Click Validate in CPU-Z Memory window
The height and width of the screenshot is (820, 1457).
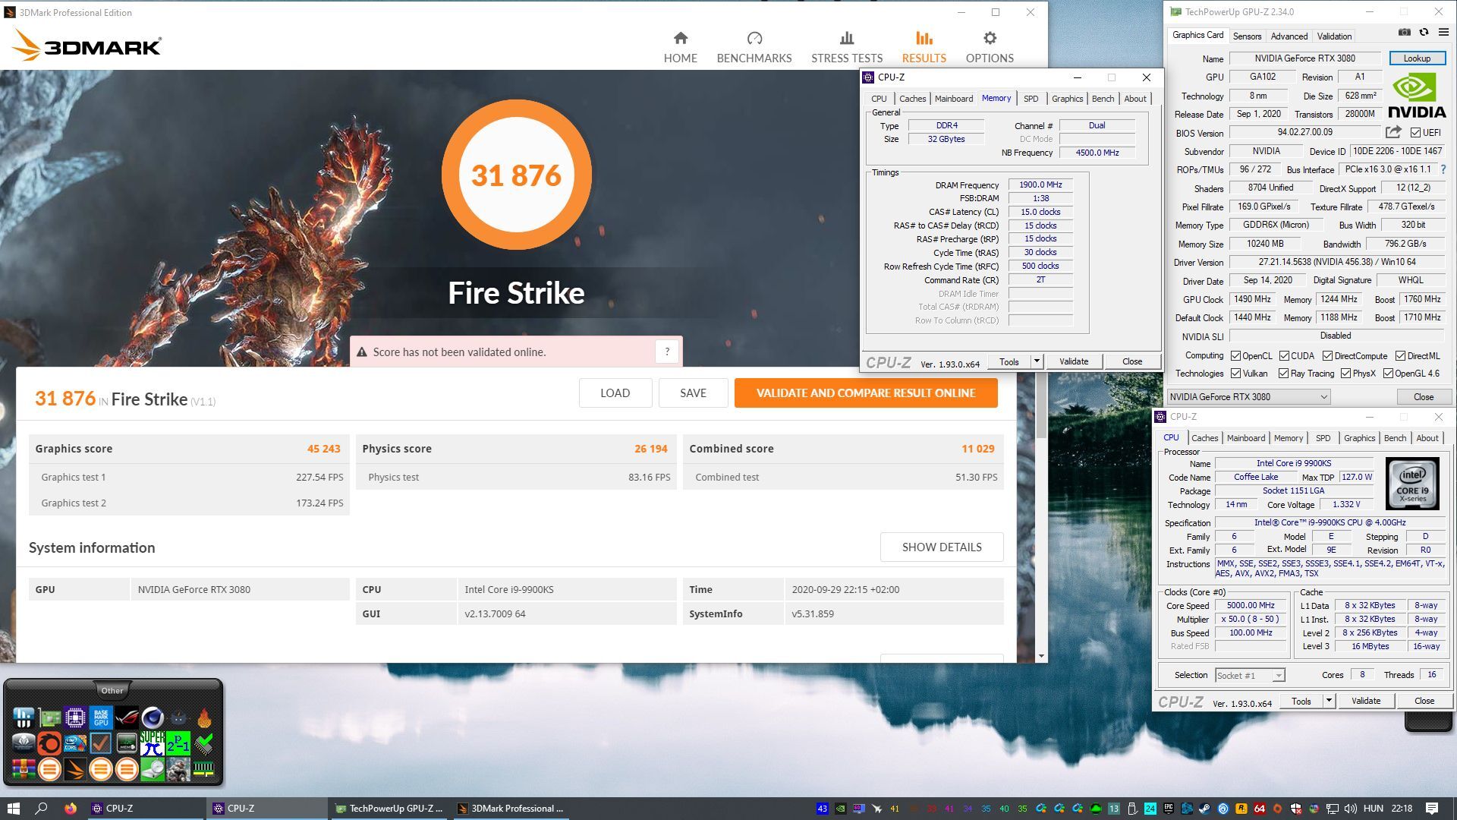tap(1073, 361)
